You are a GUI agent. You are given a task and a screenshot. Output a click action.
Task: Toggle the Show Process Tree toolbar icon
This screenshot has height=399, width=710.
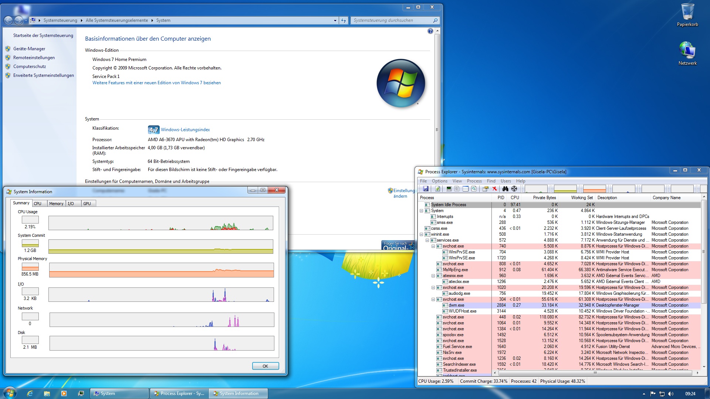click(x=457, y=189)
